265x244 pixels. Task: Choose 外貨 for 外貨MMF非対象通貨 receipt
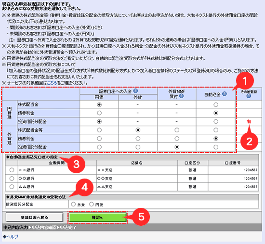tap(73, 205)
